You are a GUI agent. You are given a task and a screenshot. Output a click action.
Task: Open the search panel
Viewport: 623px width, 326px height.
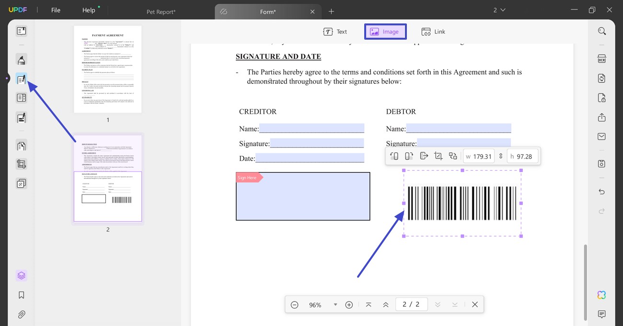[602, 31]
